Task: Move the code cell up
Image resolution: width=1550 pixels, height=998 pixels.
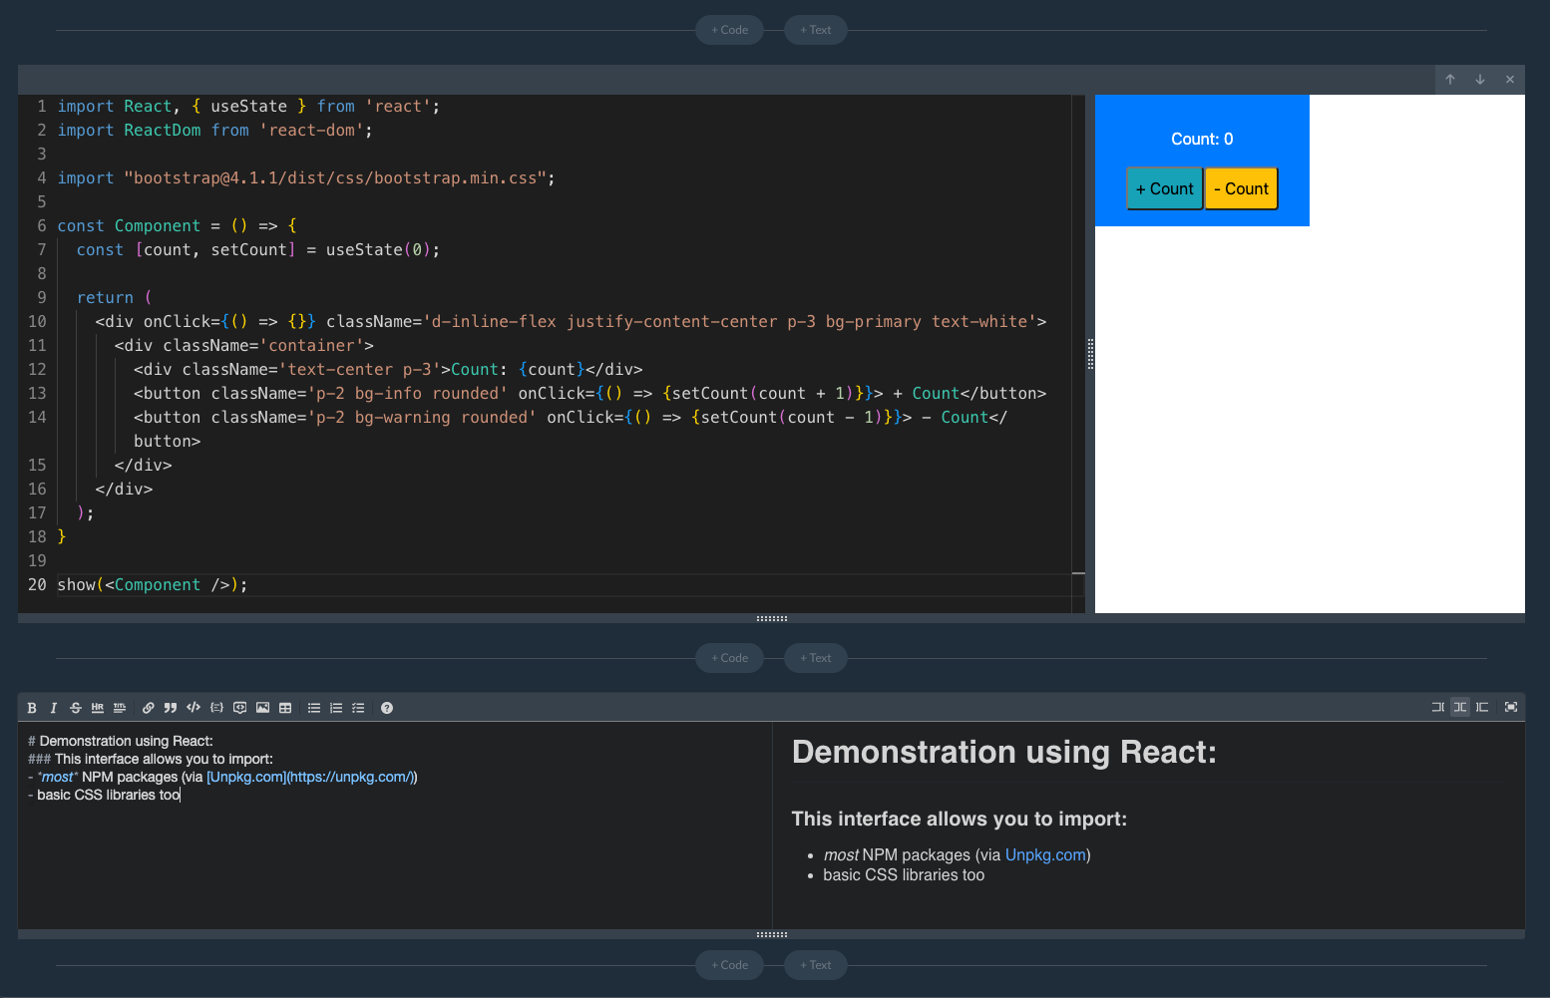Action: 1450,80
